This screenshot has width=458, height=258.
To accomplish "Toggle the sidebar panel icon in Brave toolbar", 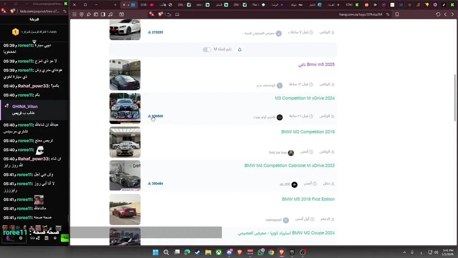I will pos(103,14).
